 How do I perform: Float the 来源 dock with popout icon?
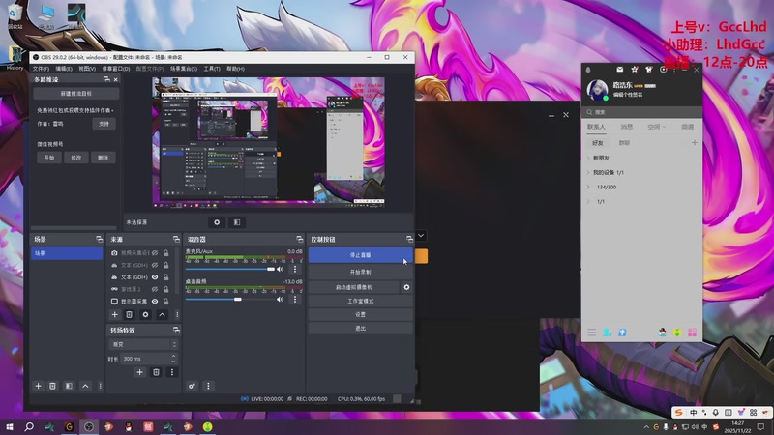pos(176,239)
